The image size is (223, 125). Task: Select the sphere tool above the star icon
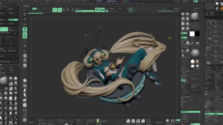pyautogui.click(x=217, y=3)
